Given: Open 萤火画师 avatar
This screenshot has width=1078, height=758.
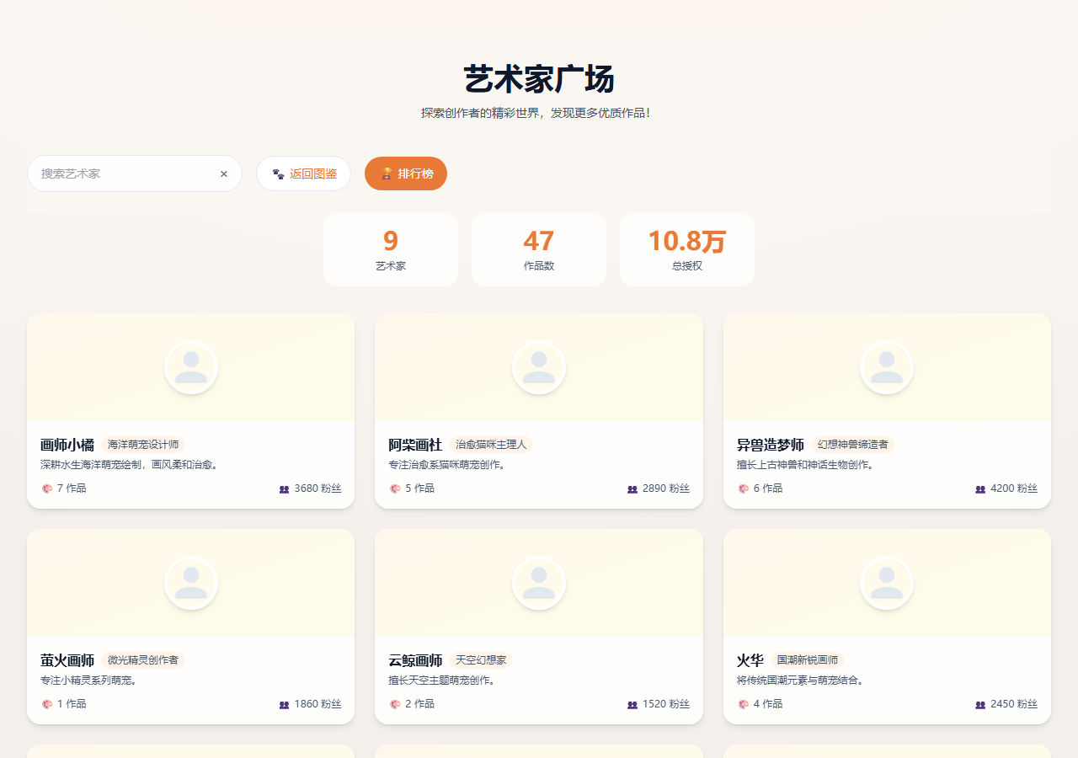Looking at the screenshot, I should pyautogui.click(x=191, y=583).
